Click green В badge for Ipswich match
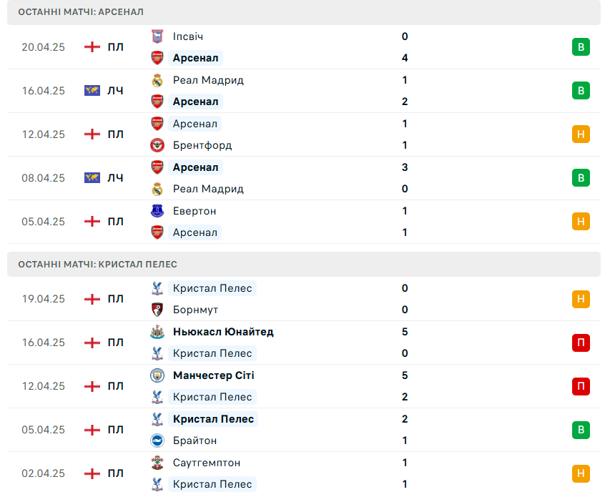Viewport: 610px width, 497px height. coord(581,47)
